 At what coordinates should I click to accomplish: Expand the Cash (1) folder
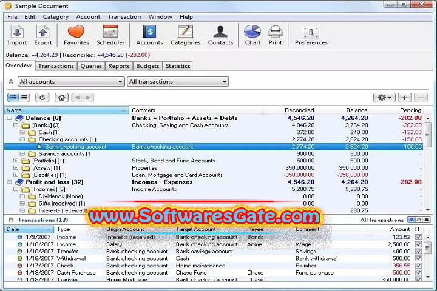(x=22, y=132)
